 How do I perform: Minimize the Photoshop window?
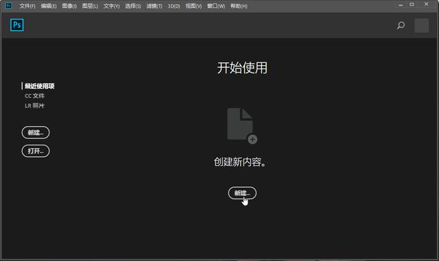pos(401,5)
